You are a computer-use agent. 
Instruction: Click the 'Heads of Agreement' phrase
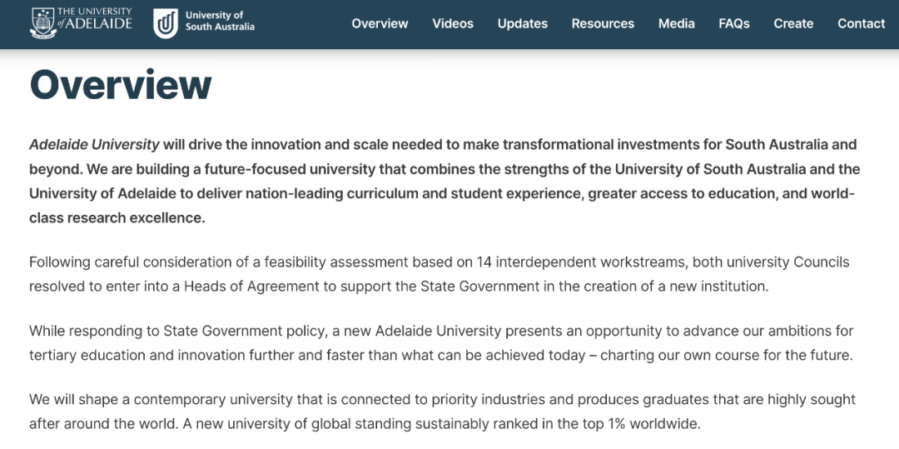coord(251,286)
